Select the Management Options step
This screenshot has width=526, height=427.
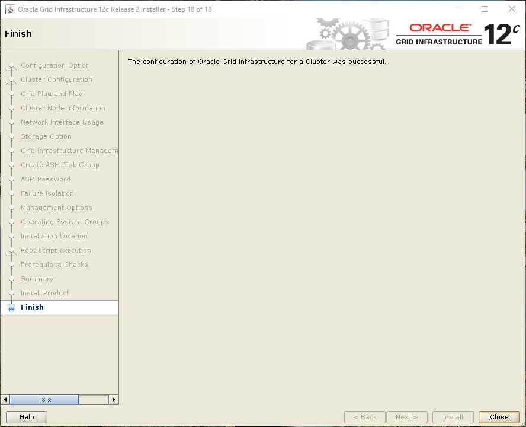56,208
